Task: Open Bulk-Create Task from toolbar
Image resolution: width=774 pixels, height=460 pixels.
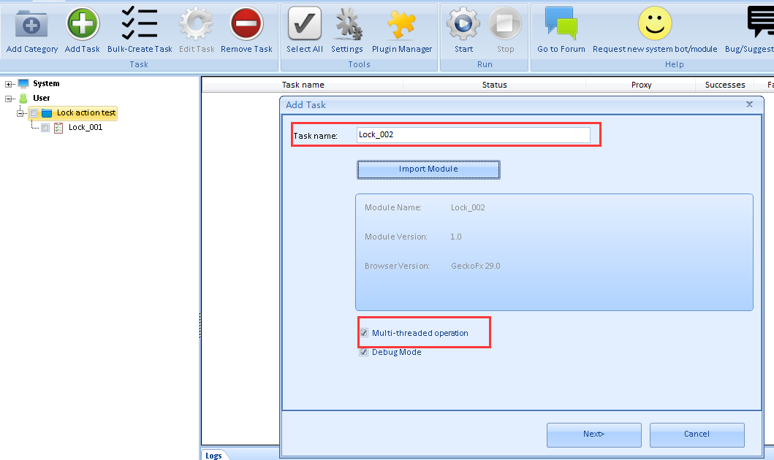Action: click(x=140, y=25)
